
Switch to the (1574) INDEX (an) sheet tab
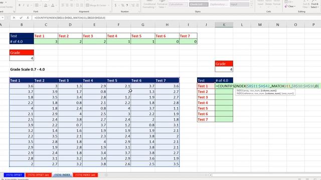[x=85, y=175]
